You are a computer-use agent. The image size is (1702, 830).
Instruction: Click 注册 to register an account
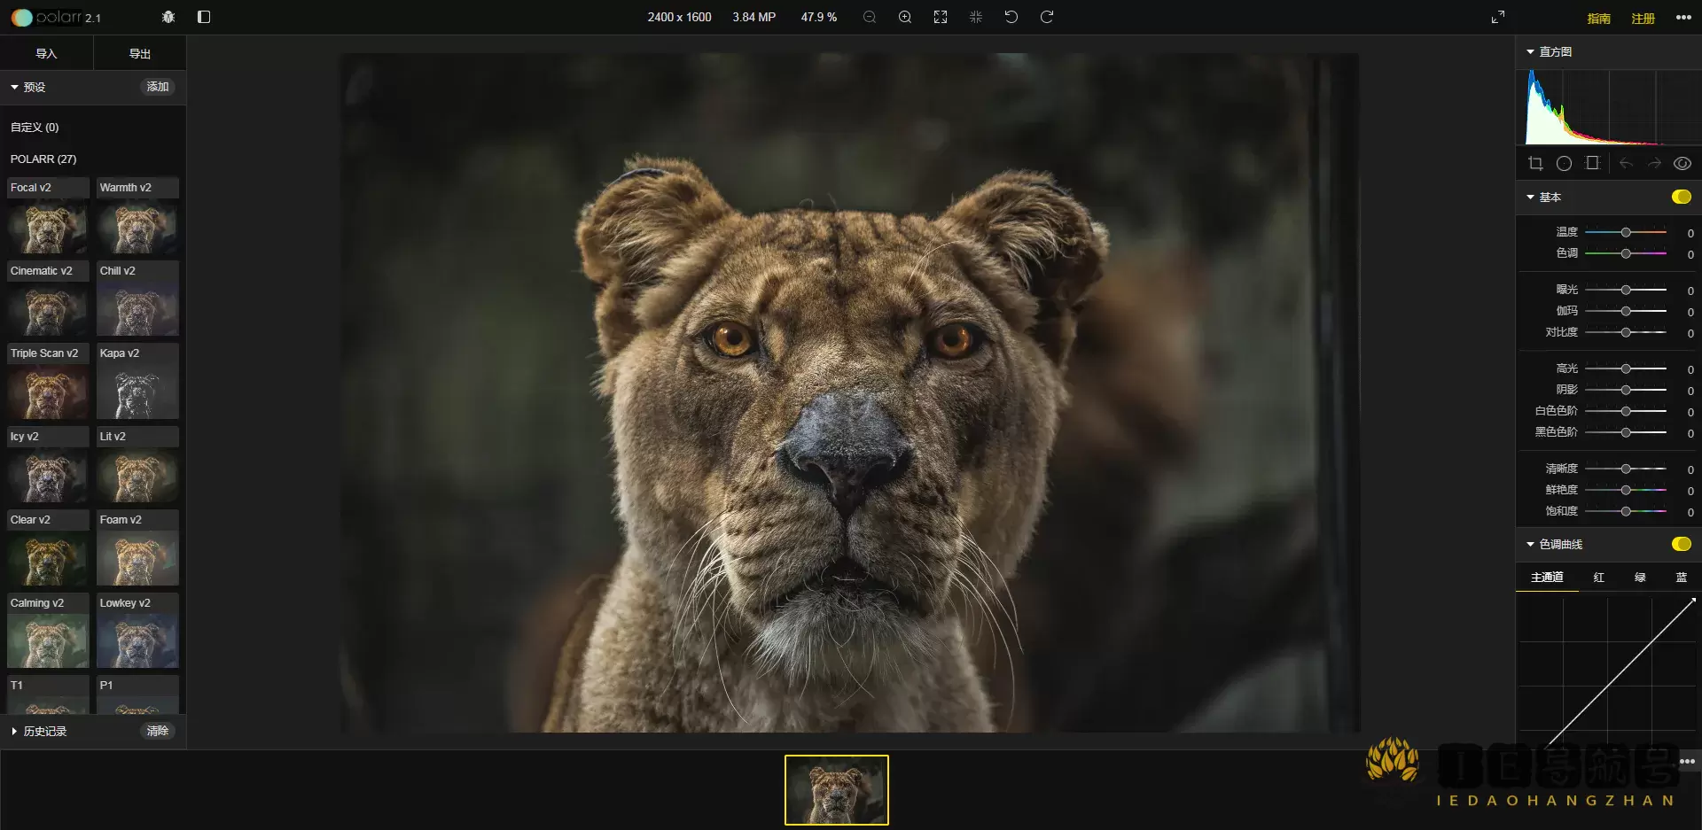coord(1644,18)
